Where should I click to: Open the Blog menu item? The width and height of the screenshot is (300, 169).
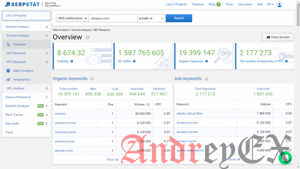pyautogui.click(x=212, y=4)
